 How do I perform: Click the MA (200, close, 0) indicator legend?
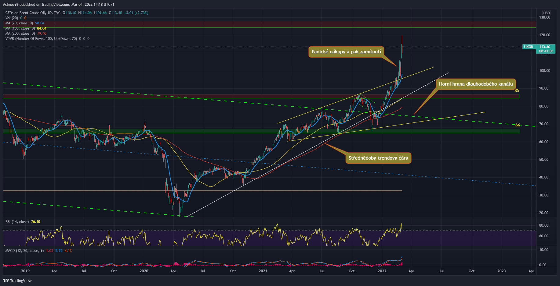pyautogui.click(x=21, y=34)
